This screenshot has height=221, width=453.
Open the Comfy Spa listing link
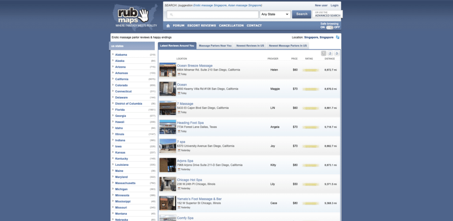click(x=185, y=218)
